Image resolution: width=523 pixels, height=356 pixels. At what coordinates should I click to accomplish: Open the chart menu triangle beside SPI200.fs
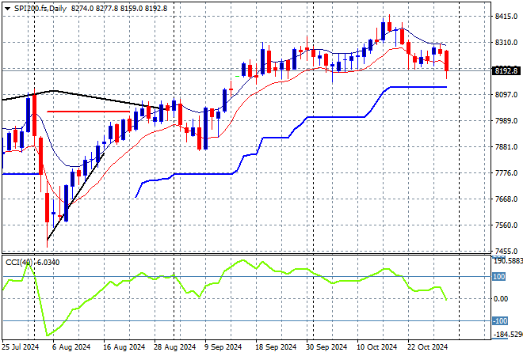pyautogui.click(x=6, y=6)
